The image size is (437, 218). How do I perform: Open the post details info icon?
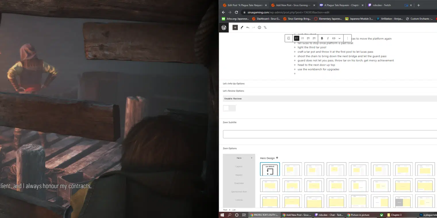pos(259,28)
